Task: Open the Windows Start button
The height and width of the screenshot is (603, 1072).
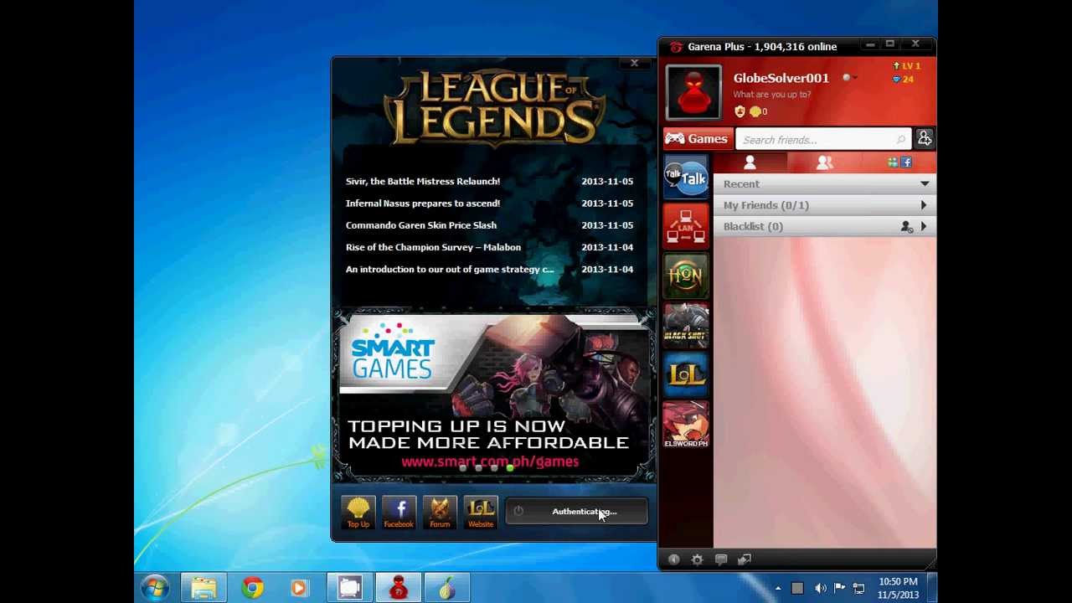Action: pyautogui.click(x=155, y=588)
